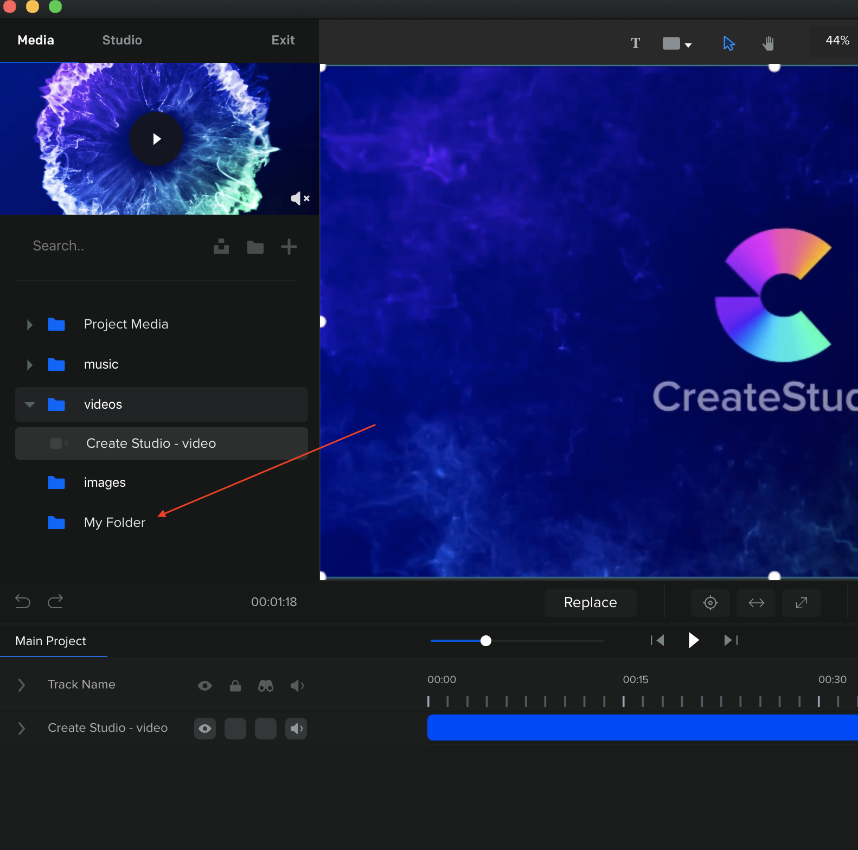This screenshot has width=858, height=850.
Task: Select the Project Media folder row
Action: click(162, 324)
